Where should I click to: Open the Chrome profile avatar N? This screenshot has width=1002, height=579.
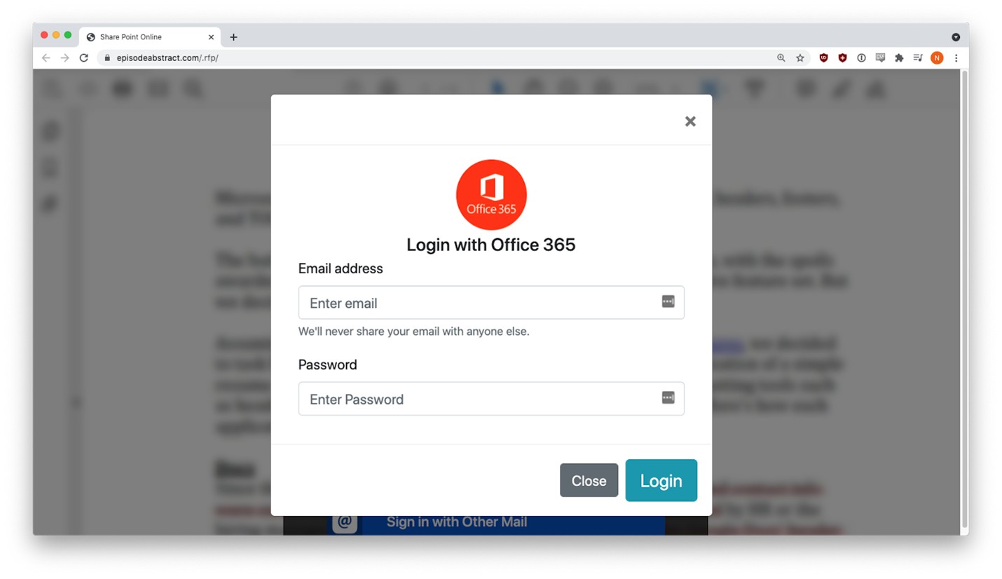click(x=937, y=58)
